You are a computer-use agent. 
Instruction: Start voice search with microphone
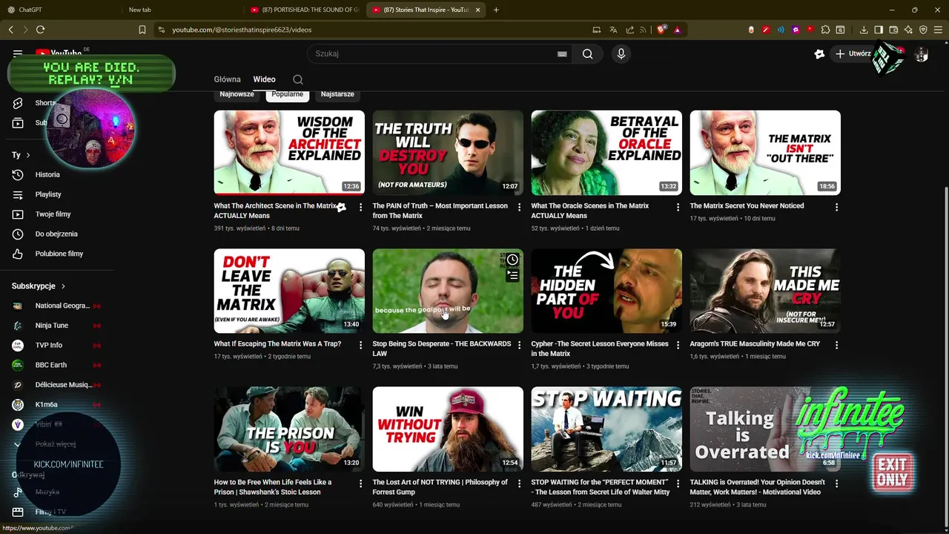pyautogui.click(x=621, y=53)
